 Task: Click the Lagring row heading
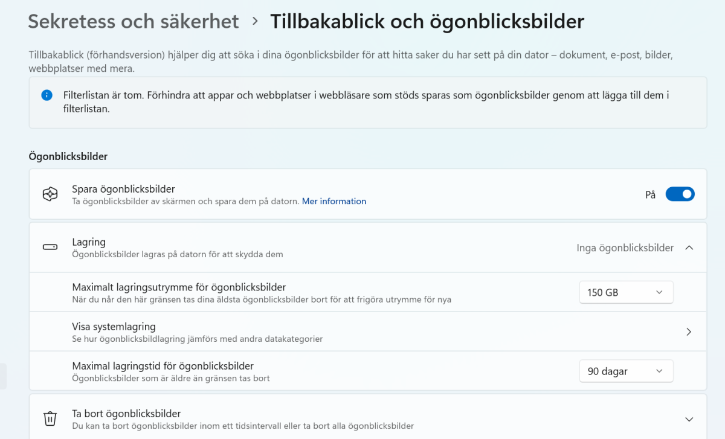pyautogui.click(x=89, y=242)
